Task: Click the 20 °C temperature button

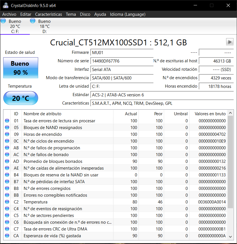Action: pos(21,98)
